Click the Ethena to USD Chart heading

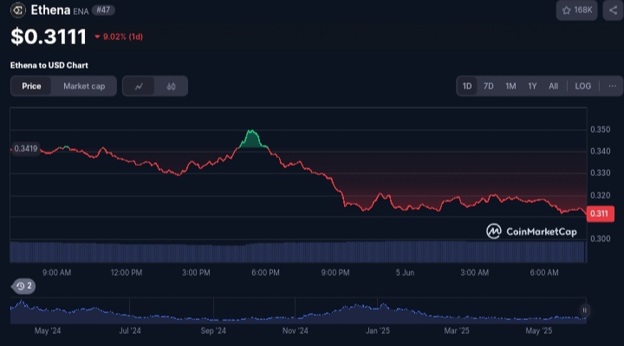pyautogui.click(x=49, y=65)
